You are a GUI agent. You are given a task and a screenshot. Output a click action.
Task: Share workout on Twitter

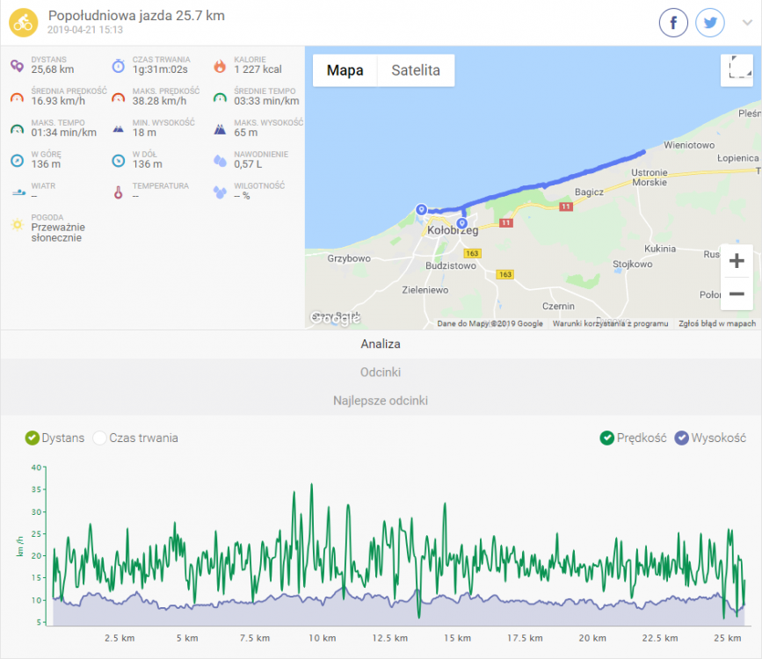[710, 23]
